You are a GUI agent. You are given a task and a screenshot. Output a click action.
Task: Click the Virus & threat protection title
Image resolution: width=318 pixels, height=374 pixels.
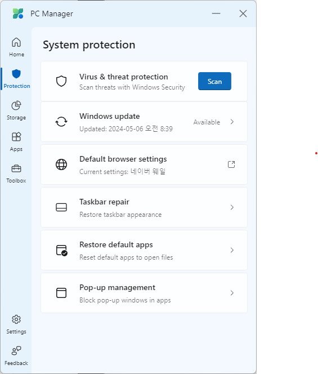(123, 77)
